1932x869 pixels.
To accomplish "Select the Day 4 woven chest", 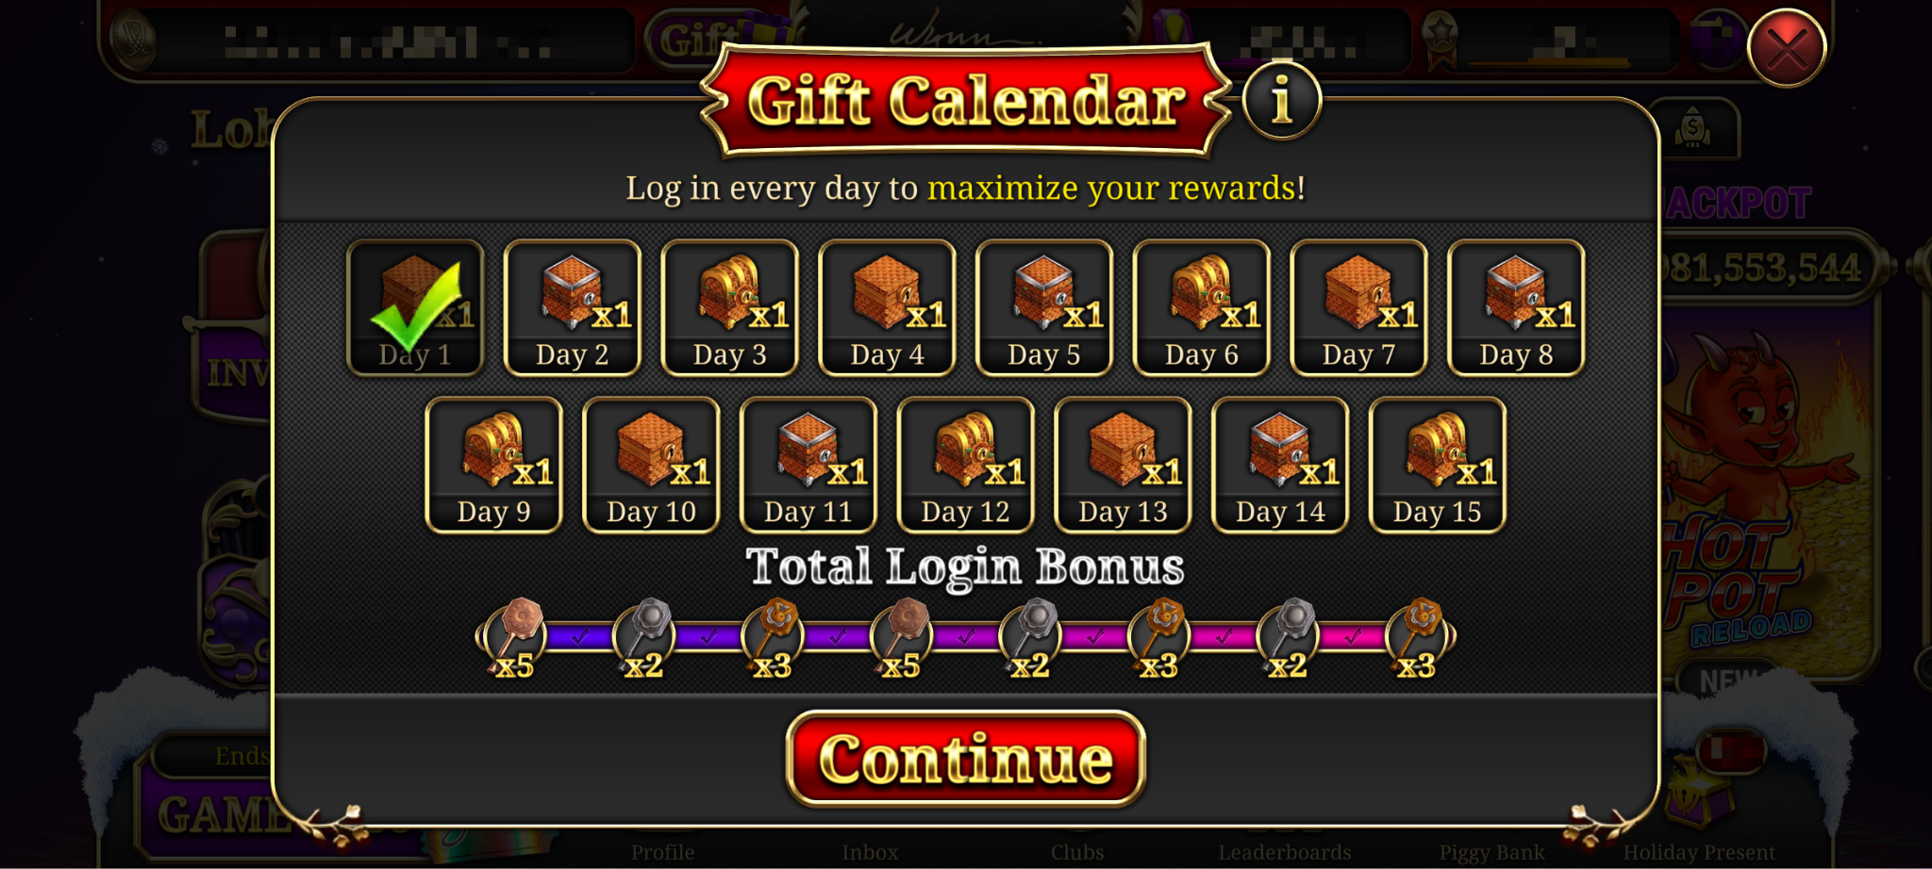I will point(887,308).
